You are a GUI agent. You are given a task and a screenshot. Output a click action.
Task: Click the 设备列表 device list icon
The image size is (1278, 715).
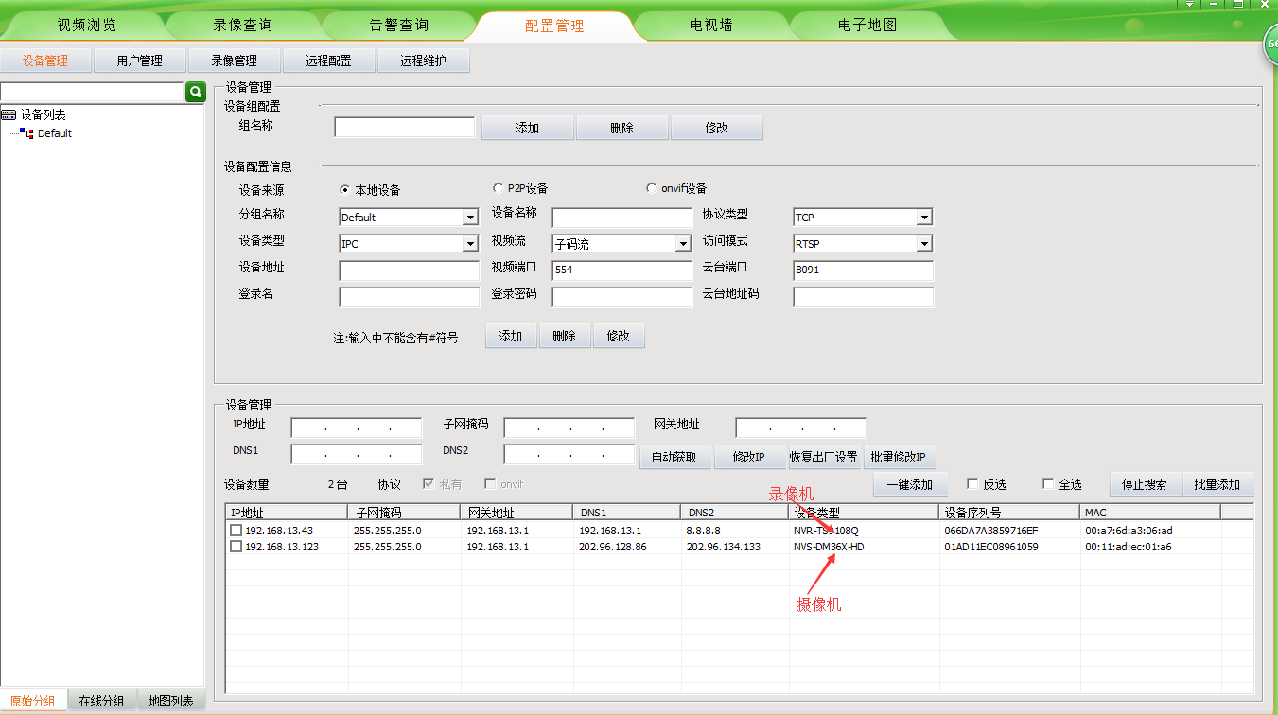tap(9, 114)
